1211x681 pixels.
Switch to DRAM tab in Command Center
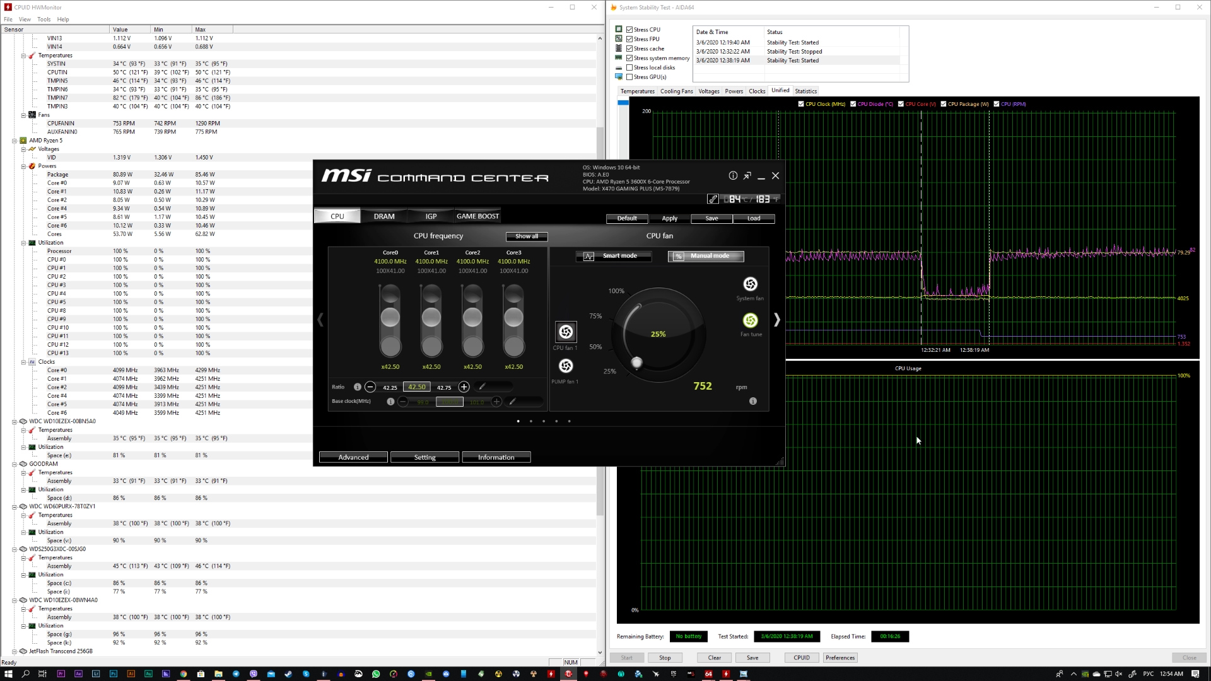pos(384,216)
